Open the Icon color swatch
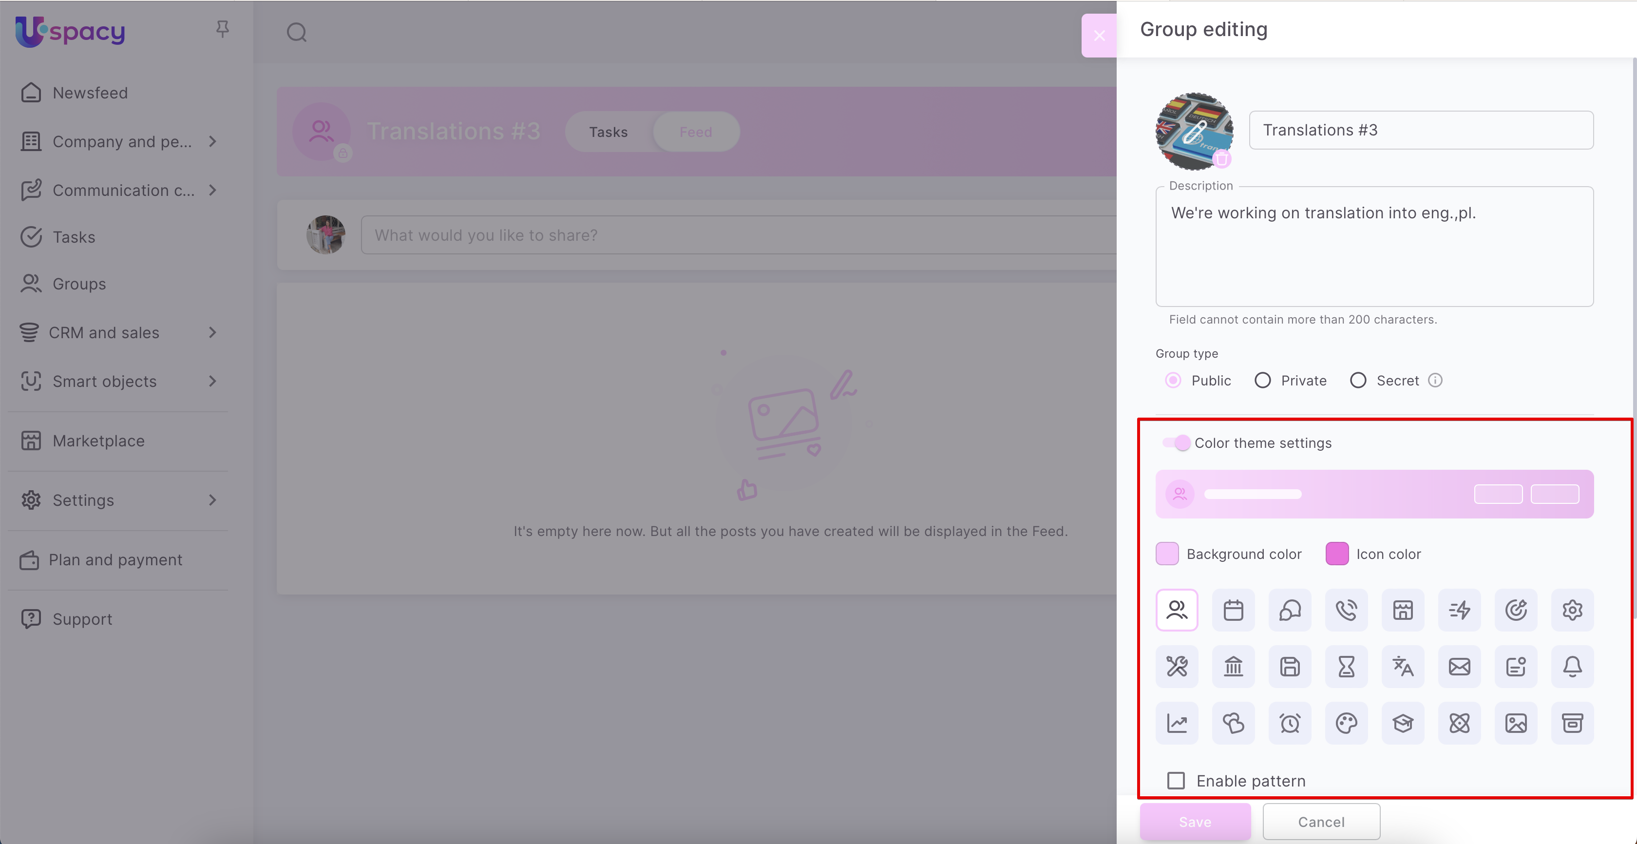 (x=1337, y=554)
